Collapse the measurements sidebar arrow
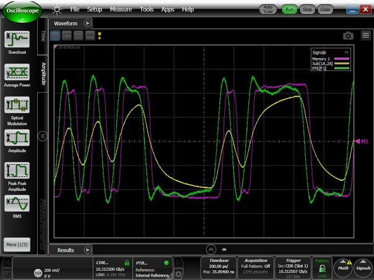 click(43, 136)
